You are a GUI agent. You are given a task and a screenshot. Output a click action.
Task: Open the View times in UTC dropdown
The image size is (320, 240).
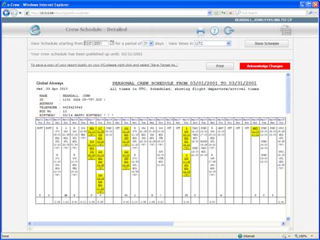pos(213,43)
